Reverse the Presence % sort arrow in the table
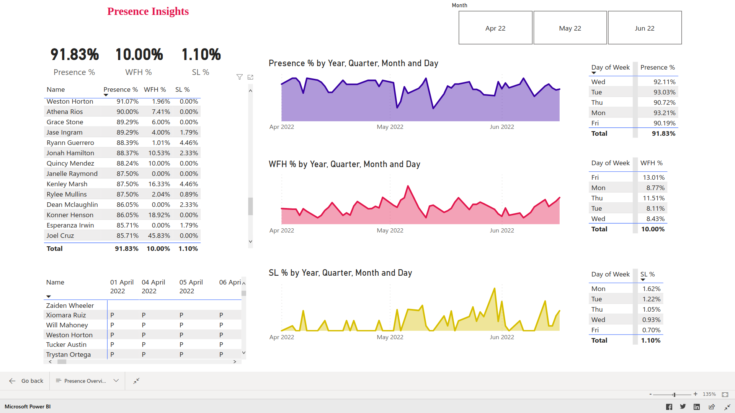The height and width of the screenshot is (413, 735). pyautogui.click(x=106, y=94)
